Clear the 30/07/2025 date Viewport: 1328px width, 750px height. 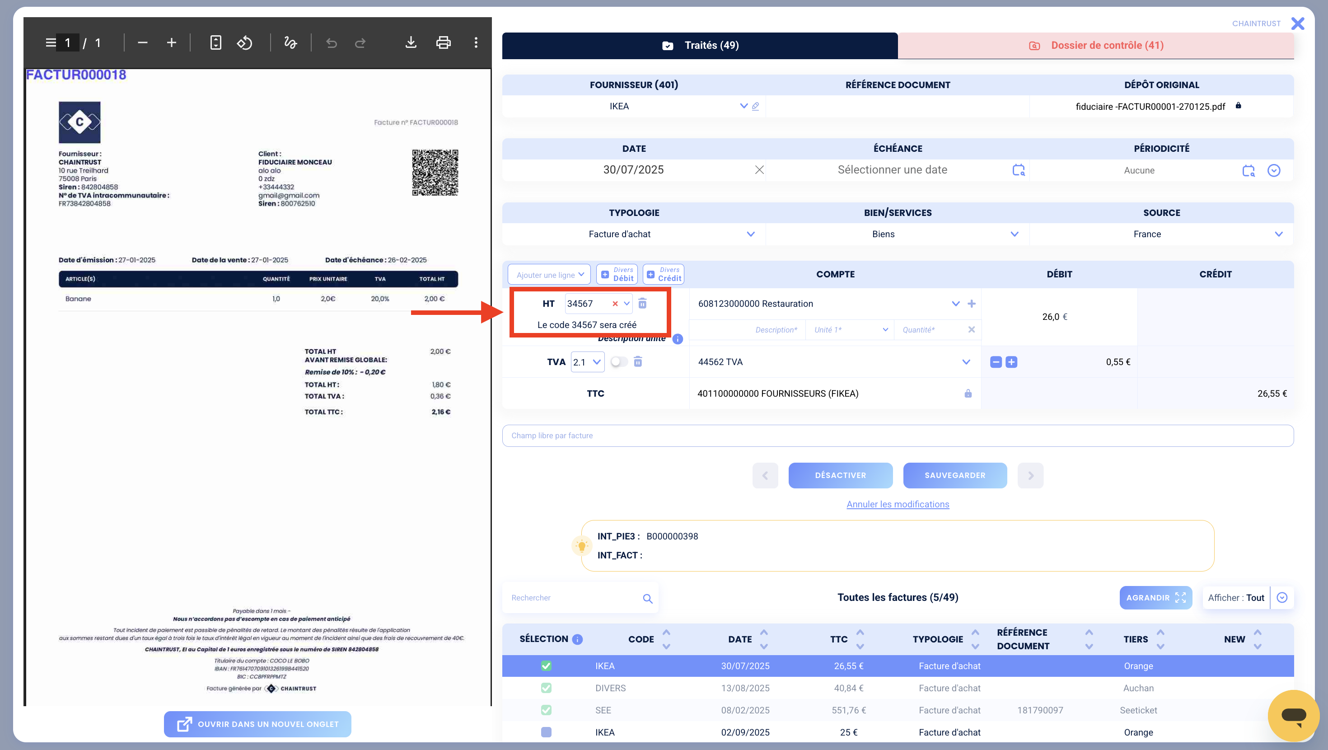coord(759,170)
